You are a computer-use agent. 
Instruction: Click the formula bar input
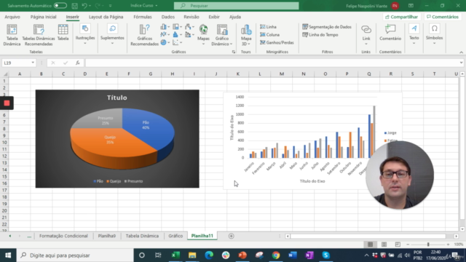[272, 63]
